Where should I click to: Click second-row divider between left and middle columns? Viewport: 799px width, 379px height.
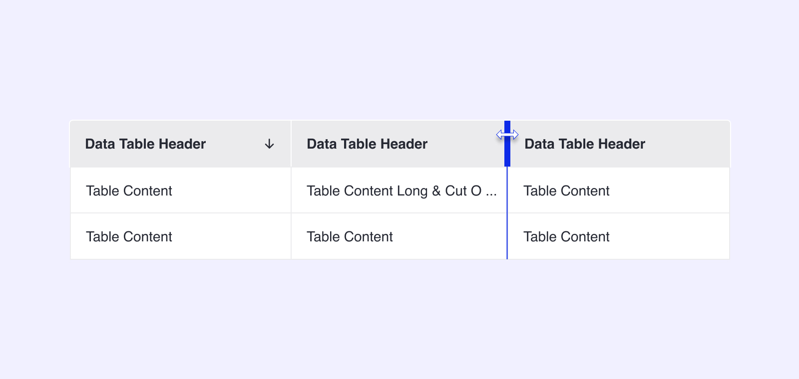coord(291,236)
